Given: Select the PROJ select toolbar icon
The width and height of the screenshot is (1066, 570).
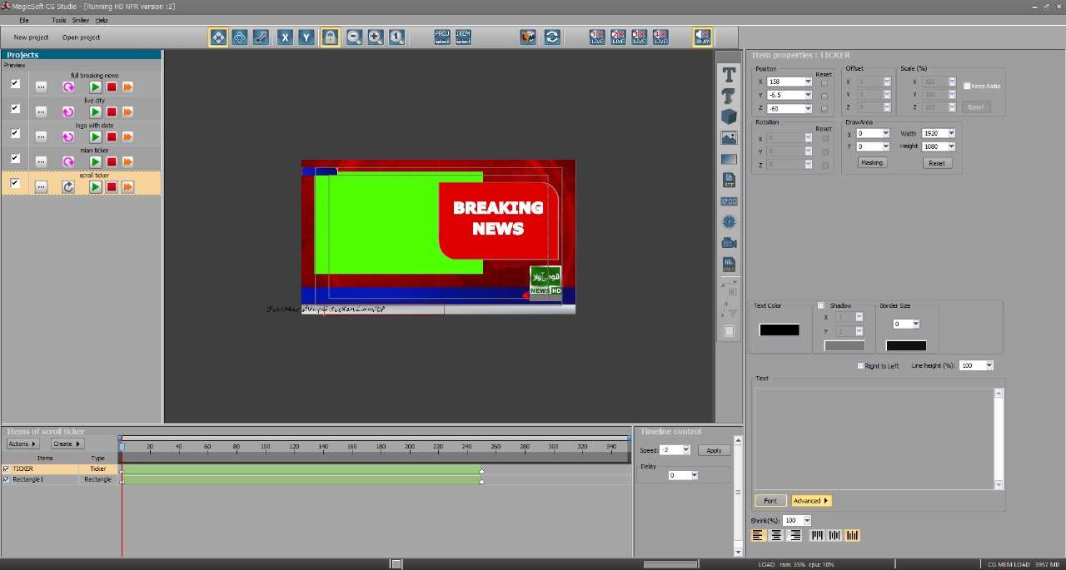Looking at the screenshot, I should [x=442, y=37].
